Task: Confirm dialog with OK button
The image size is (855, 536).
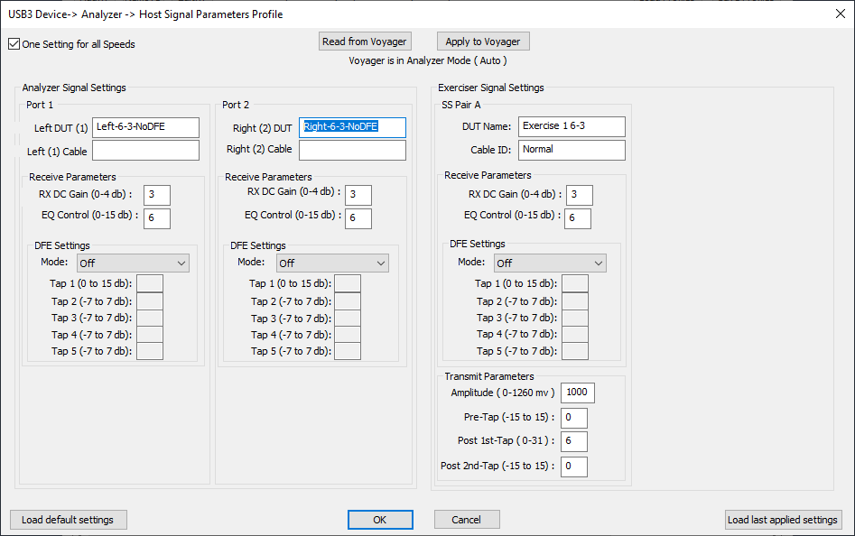Action: [x=380, y=520]
